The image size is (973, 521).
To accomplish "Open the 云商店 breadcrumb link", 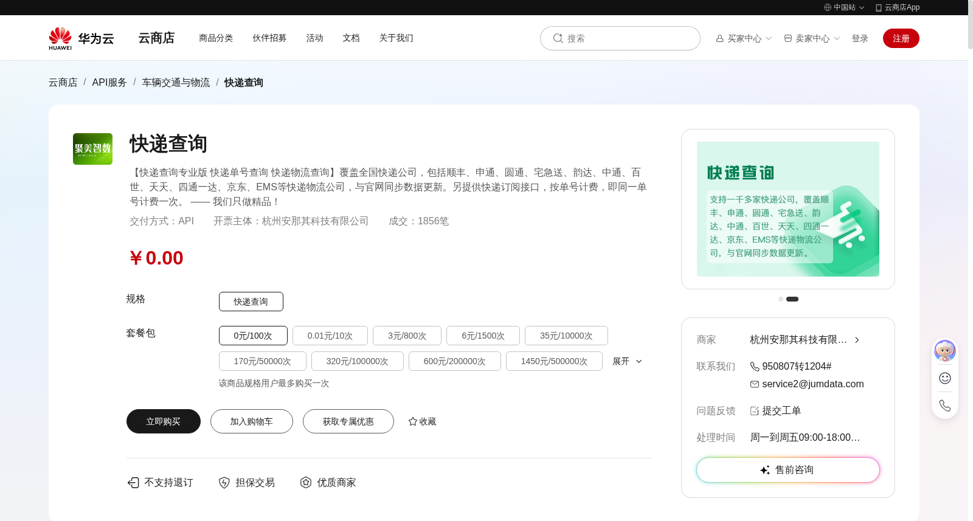I will coord(63,82).
